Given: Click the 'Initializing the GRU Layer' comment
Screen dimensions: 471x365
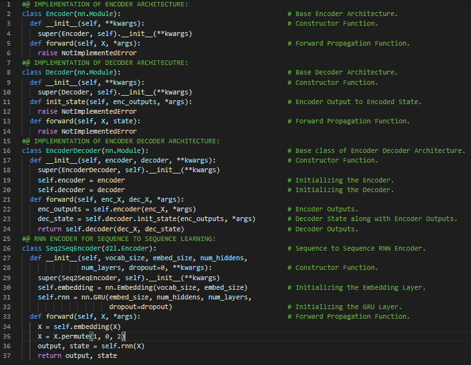Looking at the screenshot, I should click(347, 307).
